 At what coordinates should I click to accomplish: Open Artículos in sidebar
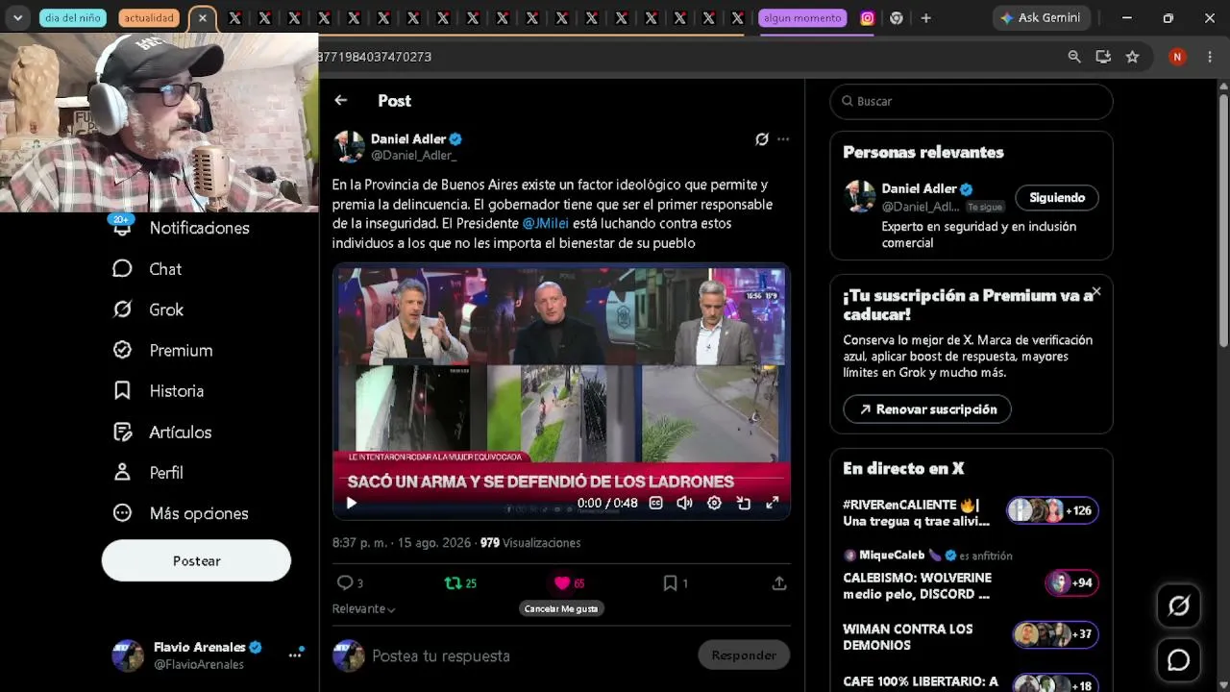[162, 432]
